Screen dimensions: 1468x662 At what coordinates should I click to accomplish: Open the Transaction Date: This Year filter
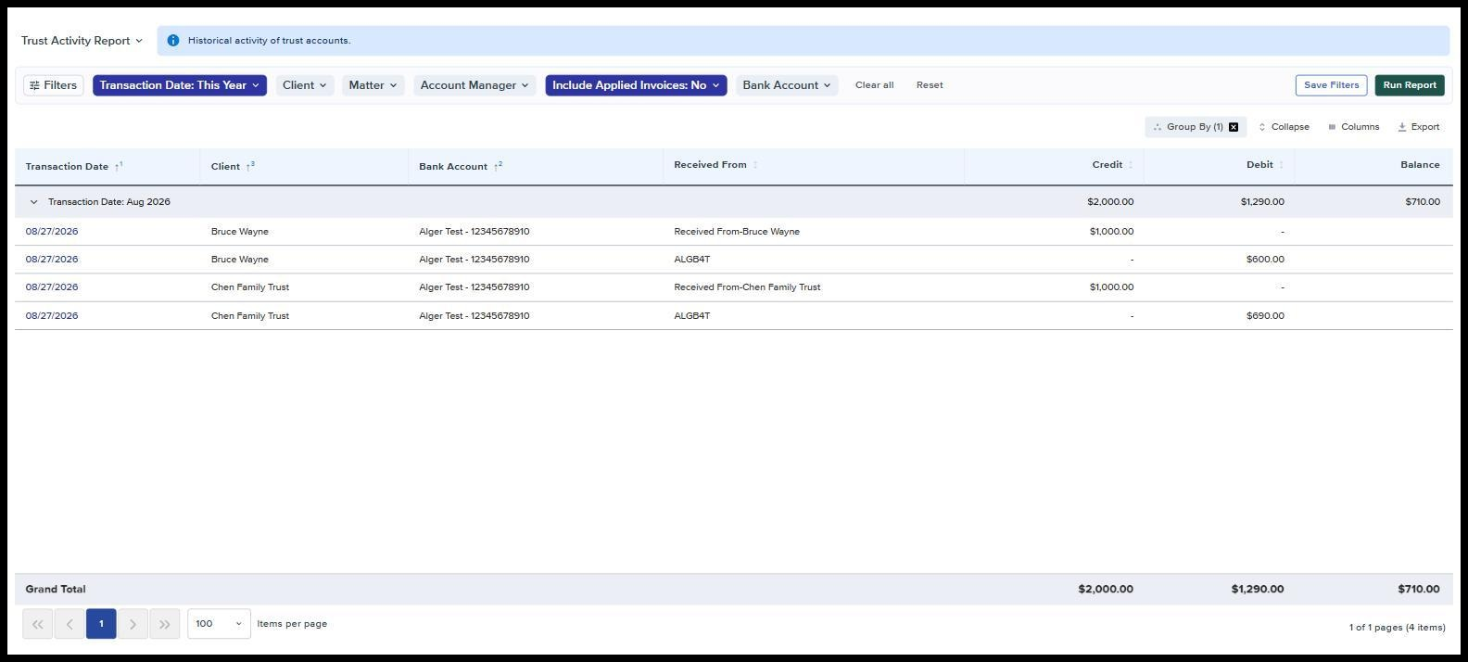[x=180, y=85]
